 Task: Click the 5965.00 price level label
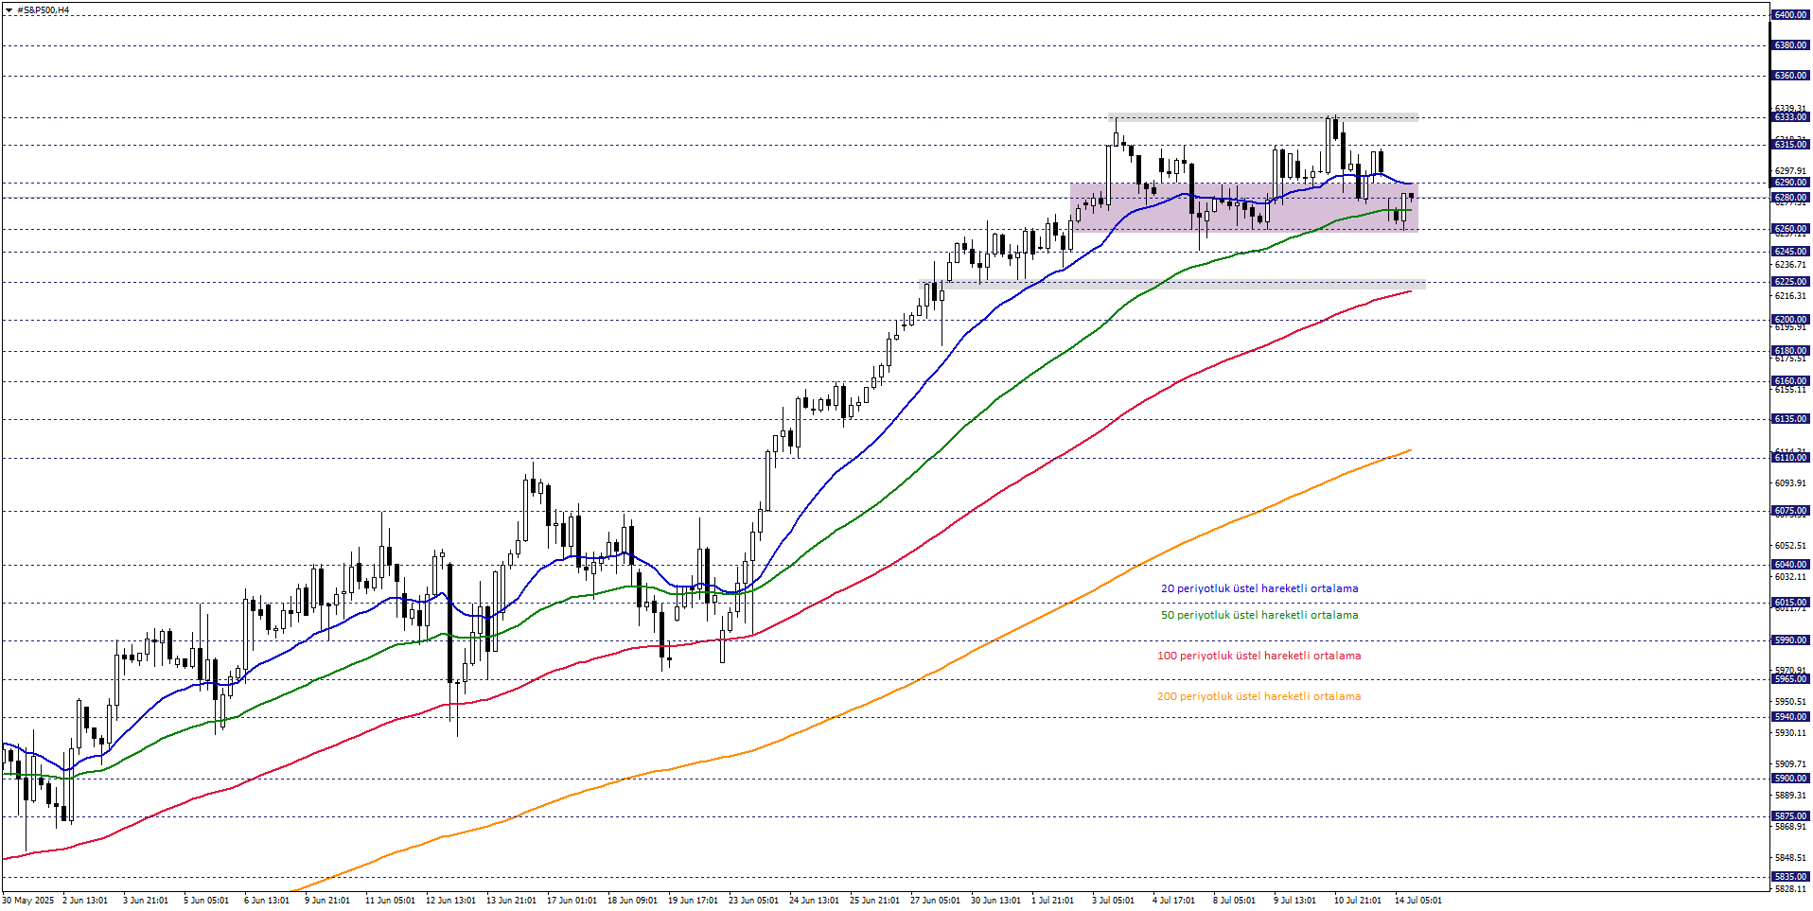(x=1790, y=679)
